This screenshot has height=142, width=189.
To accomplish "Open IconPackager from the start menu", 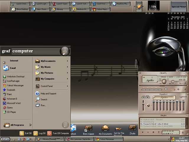I will [x=13, y=81].
